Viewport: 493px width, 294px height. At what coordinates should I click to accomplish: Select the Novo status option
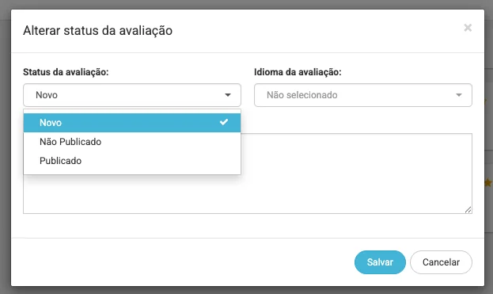point(132,123)
